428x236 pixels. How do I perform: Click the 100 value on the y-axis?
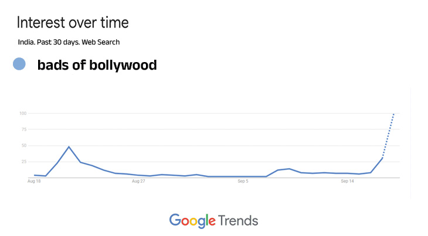(x=23, y=113)
